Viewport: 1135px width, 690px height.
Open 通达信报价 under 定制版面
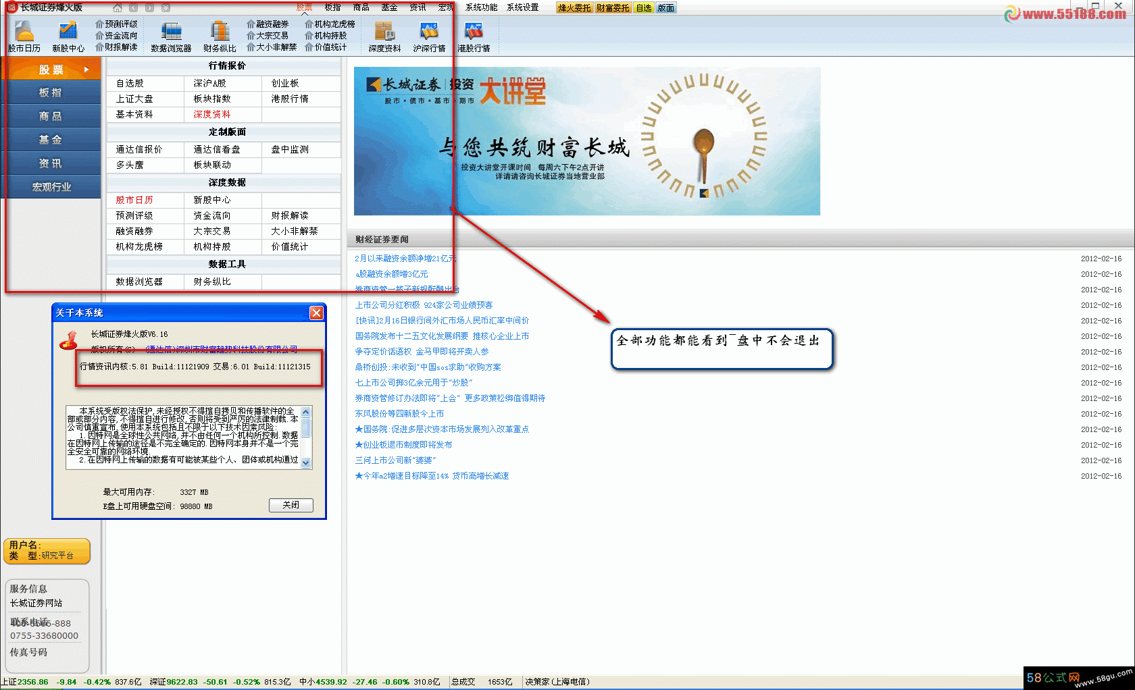coord(139,149)
